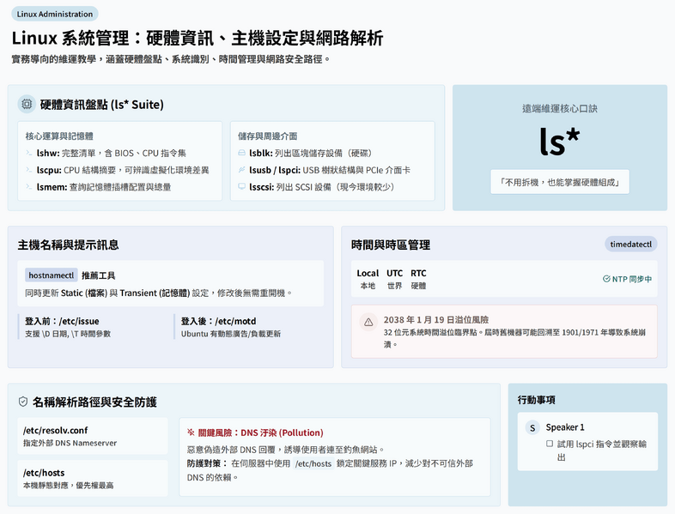Click the lsusb / lspci line
The image size is (675, 514).
pyautogui.click(x=330, y=170)
